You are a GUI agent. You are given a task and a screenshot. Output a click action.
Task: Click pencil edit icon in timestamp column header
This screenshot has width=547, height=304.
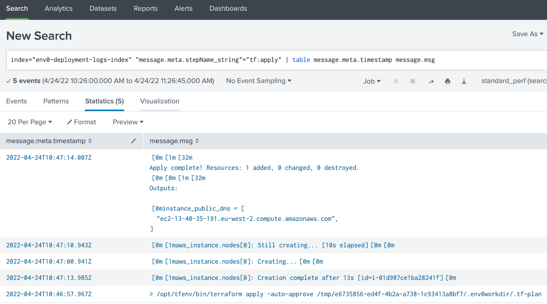134,141
